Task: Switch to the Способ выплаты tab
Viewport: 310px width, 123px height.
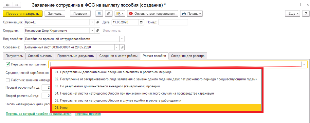Action: tap(40, 56)
